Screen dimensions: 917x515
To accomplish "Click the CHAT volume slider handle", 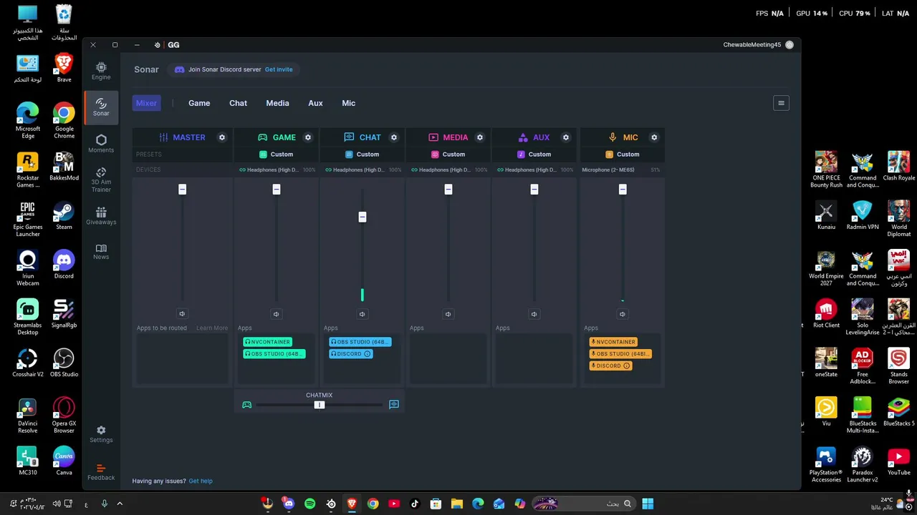I will pyautogui.click(x=362, y=217).
